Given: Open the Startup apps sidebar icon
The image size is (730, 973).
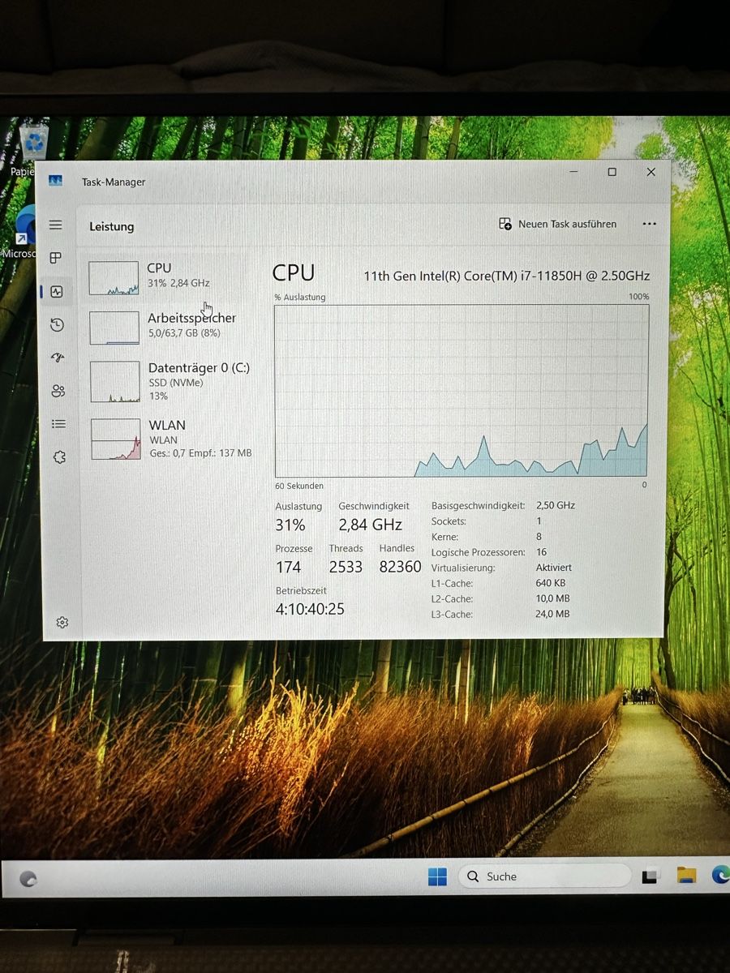Looking at the screenshot, I should click(x=57, y=358).
